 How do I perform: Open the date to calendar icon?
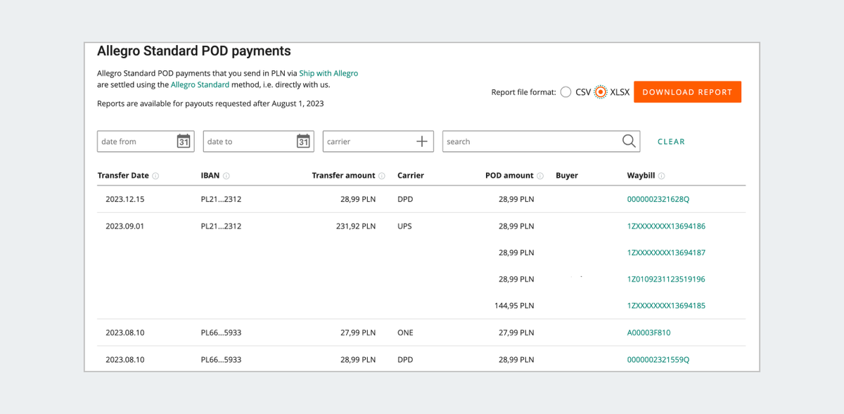click(303, 141)
